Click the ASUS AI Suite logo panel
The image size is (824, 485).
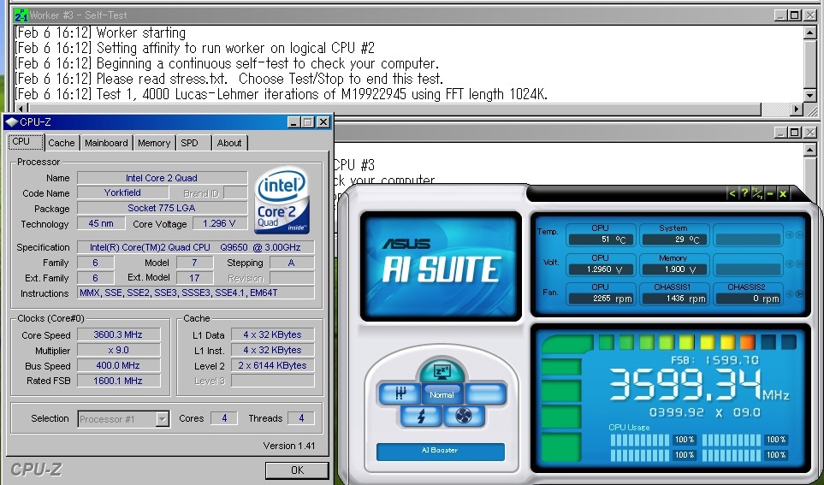tap(441, 266)
